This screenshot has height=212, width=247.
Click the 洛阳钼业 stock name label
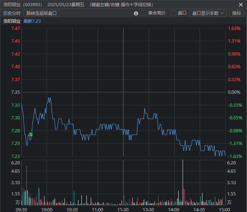pos(12,21)
